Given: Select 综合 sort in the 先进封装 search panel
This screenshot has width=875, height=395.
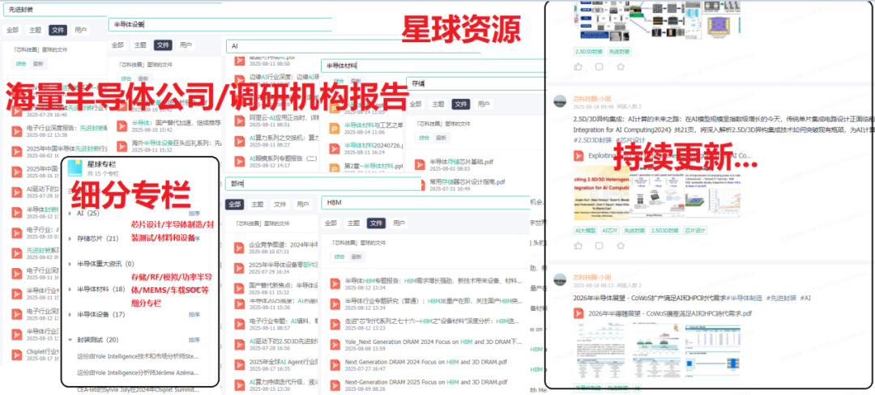Looking at the screenshot, I should (x=20, y=63).
